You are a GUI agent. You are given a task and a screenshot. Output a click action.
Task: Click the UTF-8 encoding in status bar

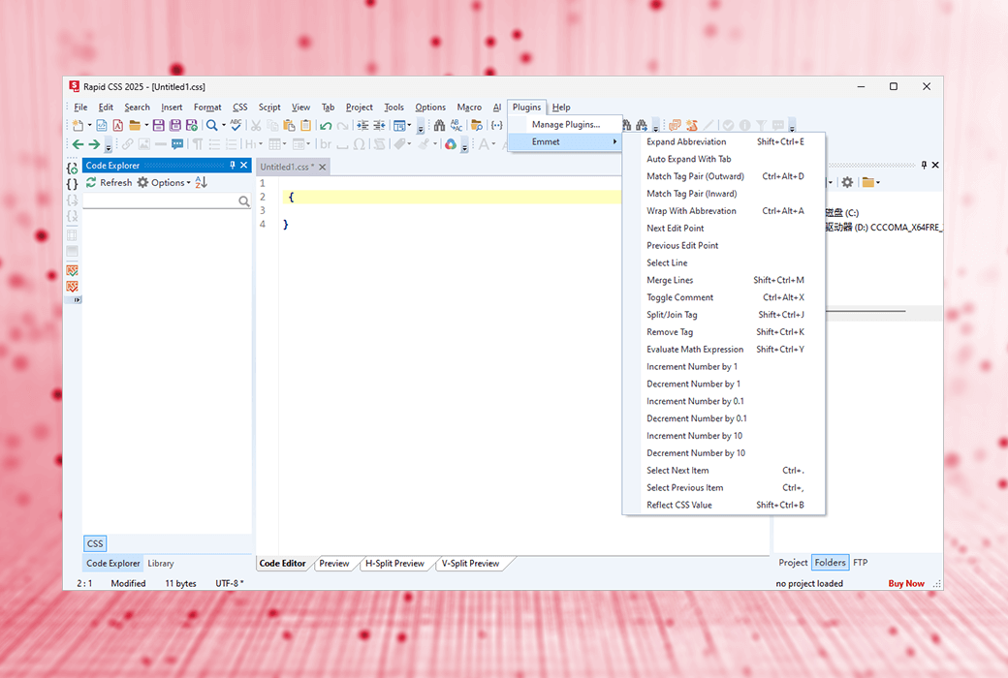[x=229, y=583]
